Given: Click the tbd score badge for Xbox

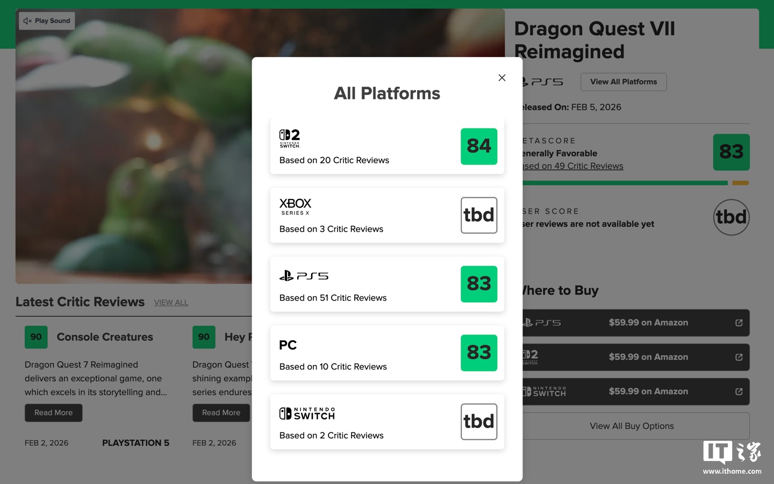Looking at the screenshot, I should 478,215.
